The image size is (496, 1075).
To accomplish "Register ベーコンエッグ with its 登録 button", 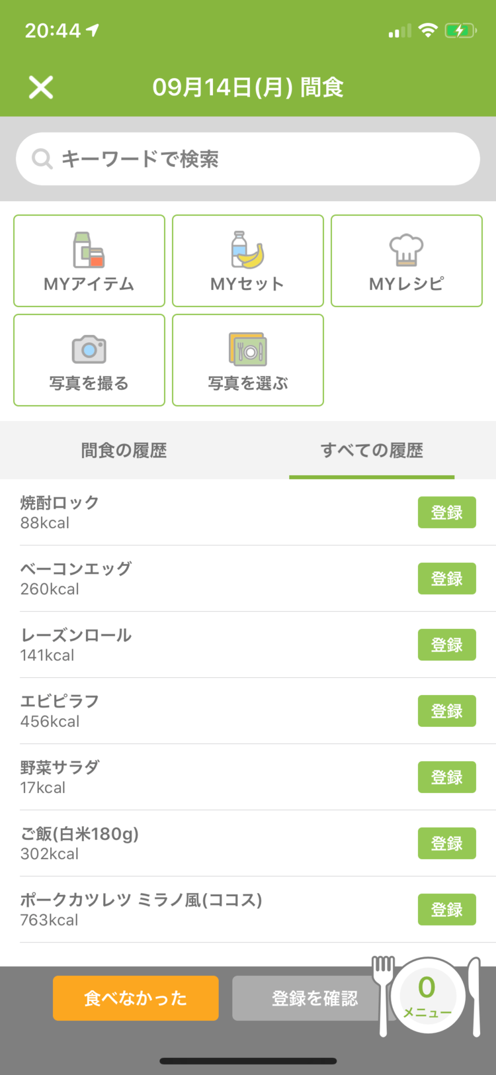I will click(x=447, y=579).
